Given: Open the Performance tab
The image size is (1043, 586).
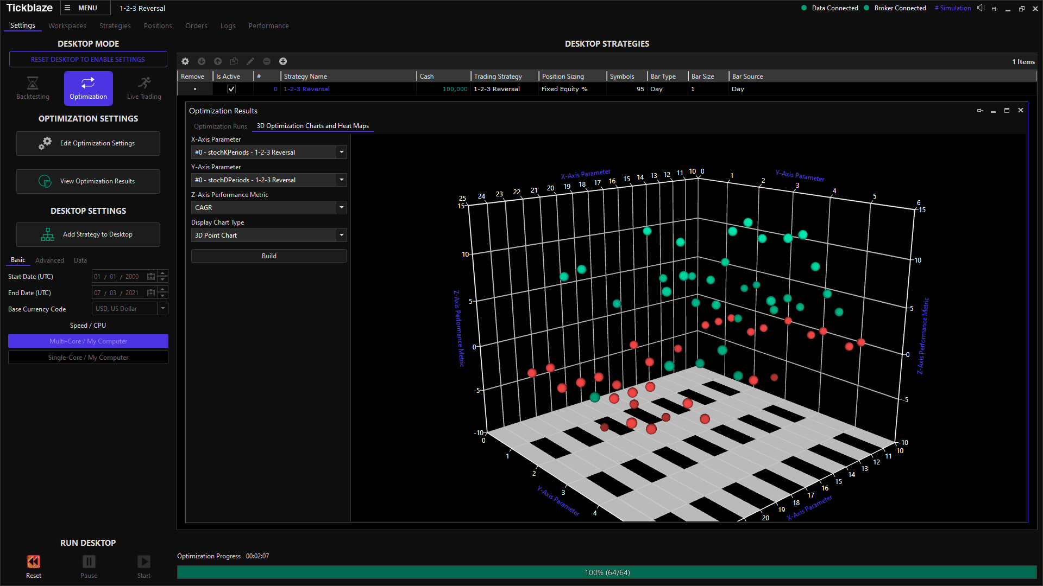Looking at the screenshot, I should point(268,26).
